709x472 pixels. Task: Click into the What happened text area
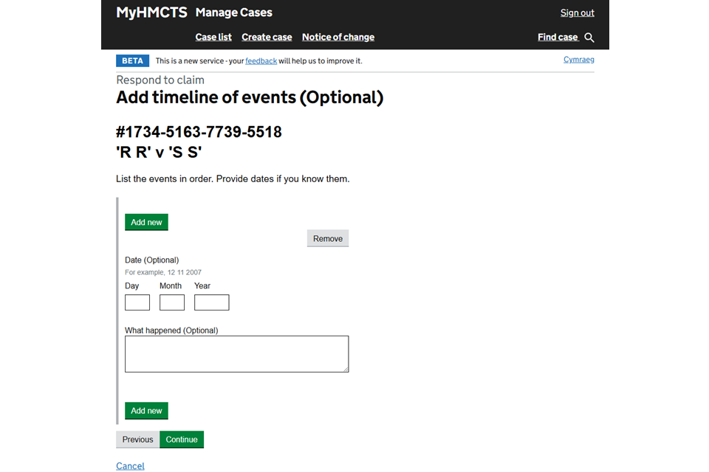tap(236, 354)
